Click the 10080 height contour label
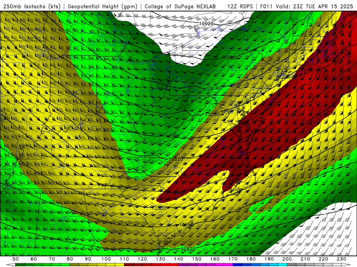The width and height of the screenshot is (357, 267). (x=231, y=58)
